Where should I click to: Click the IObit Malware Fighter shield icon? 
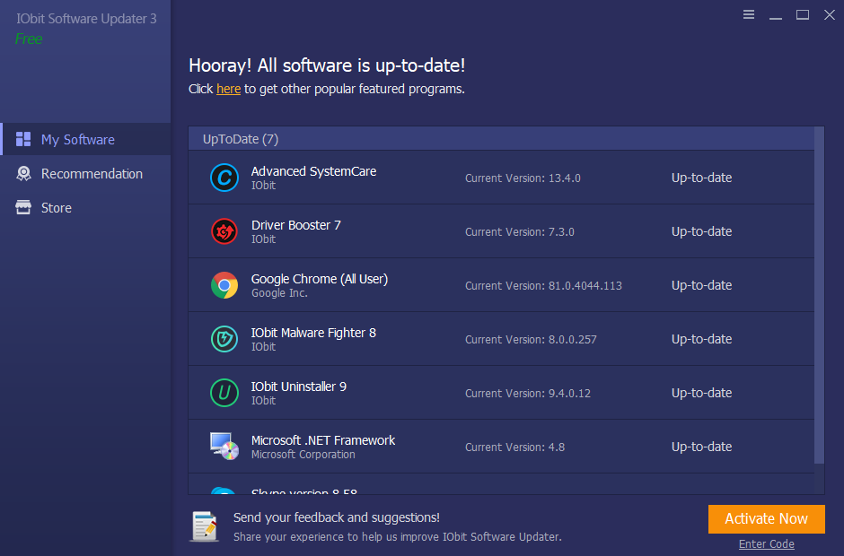[224, 339]
